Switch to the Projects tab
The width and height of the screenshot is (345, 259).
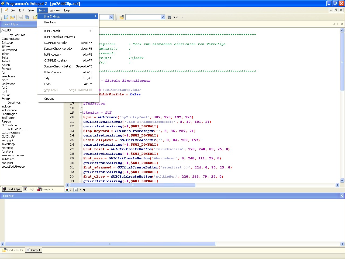point(45,189)
